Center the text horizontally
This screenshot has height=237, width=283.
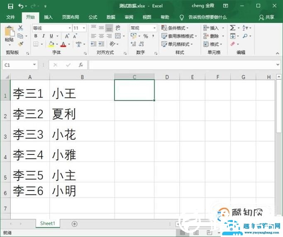(x=101, y=36)
